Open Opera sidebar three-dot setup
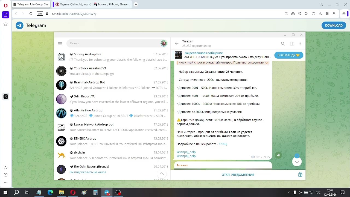The width and height of the screenshot is (350, 197). point(5,182)
